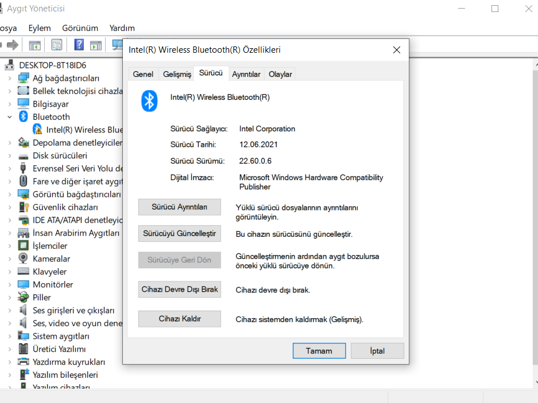Click the show/hide console tree toolbar icon
Screen dimensions: 538x403
tap(34, 45)
